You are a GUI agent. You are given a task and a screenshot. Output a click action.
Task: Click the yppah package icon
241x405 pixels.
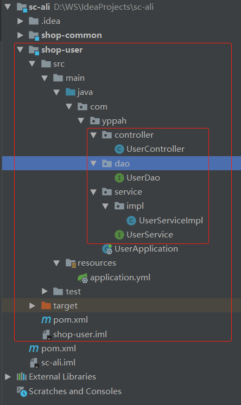coord(94,120)
